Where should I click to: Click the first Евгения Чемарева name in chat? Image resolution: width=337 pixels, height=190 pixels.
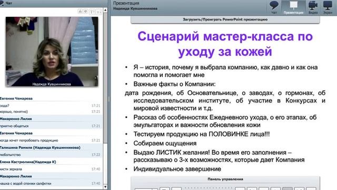click(16, 99)
